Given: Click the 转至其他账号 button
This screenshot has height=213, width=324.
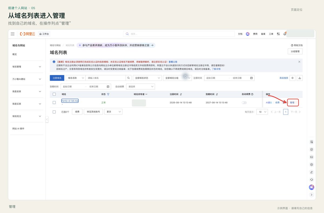Looking at the screenshot, I should [93, 112].
